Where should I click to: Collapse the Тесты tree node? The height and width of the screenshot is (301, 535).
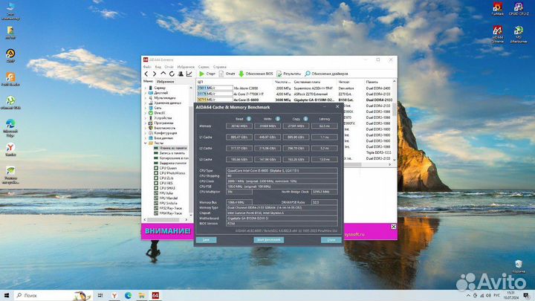click(146, 143)
